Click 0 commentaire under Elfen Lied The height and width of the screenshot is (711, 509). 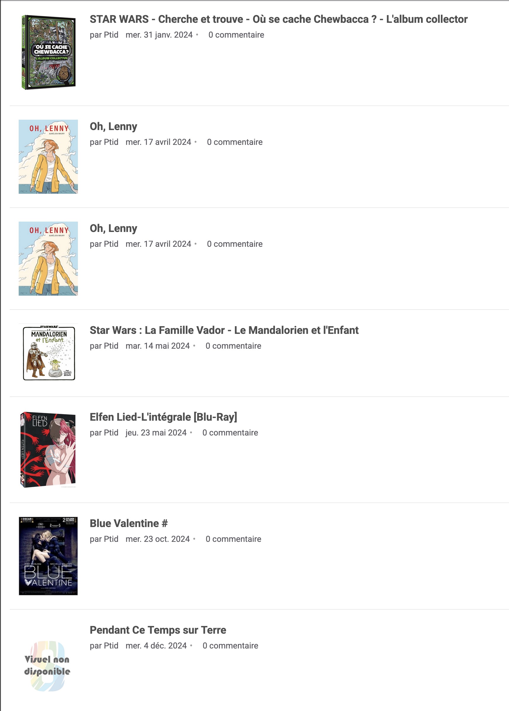tap(231, 433)
